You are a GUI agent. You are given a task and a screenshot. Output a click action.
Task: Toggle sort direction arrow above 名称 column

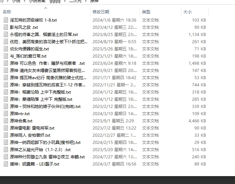46,8
